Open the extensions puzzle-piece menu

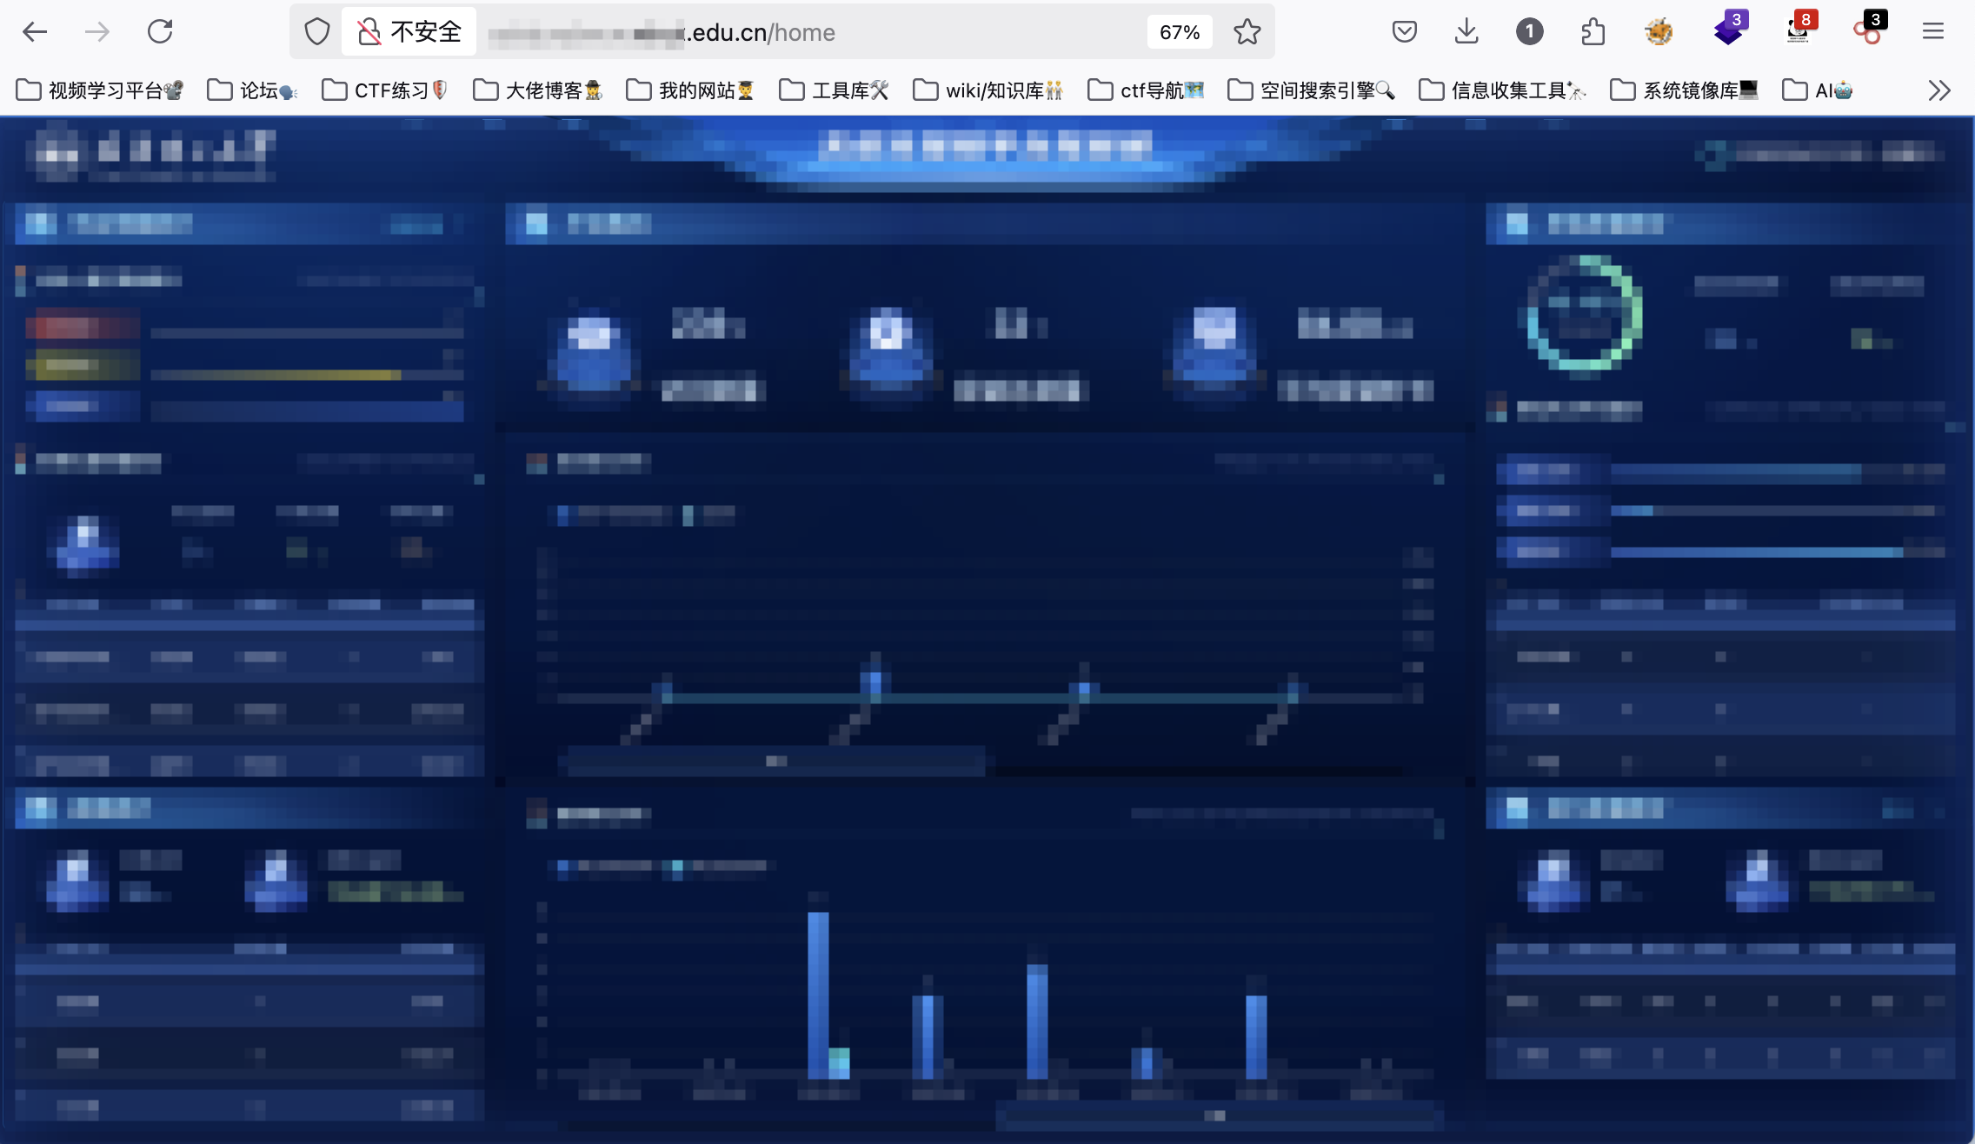coord(1593,32)
